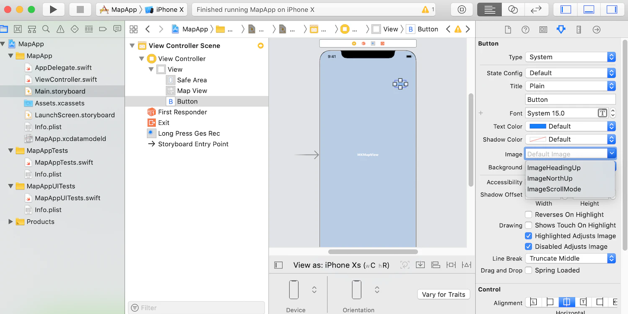Choose ImageScrollMode from image list
Screen dimensions: 628x314
tap(554, 189)
